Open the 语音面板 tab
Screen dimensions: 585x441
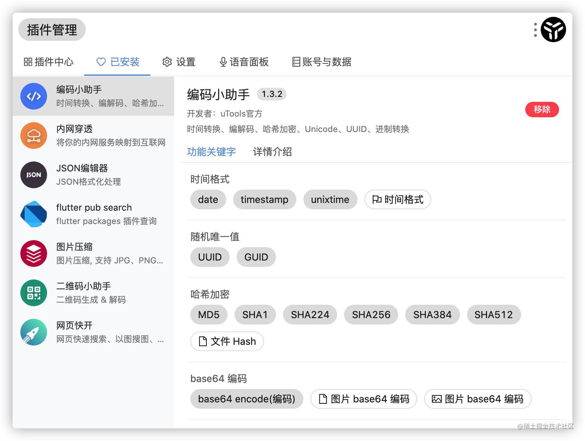coord(244,62)
